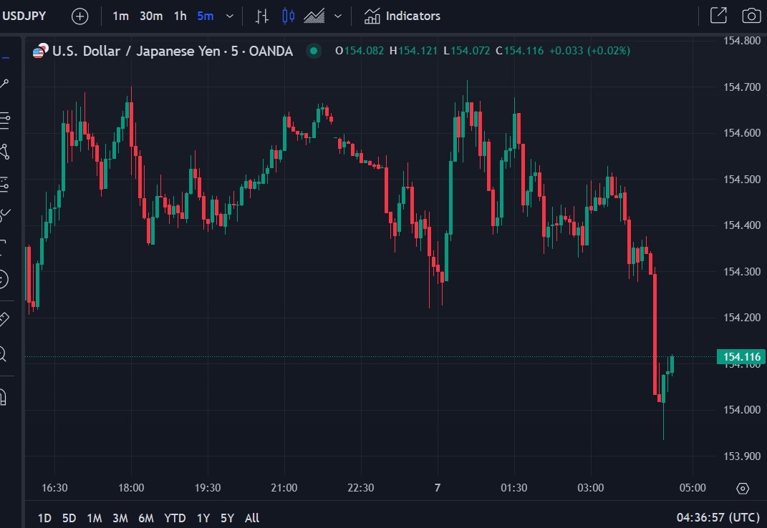Expand the chart type dropdown chevron
767x528 pixels.
point(337,16)
